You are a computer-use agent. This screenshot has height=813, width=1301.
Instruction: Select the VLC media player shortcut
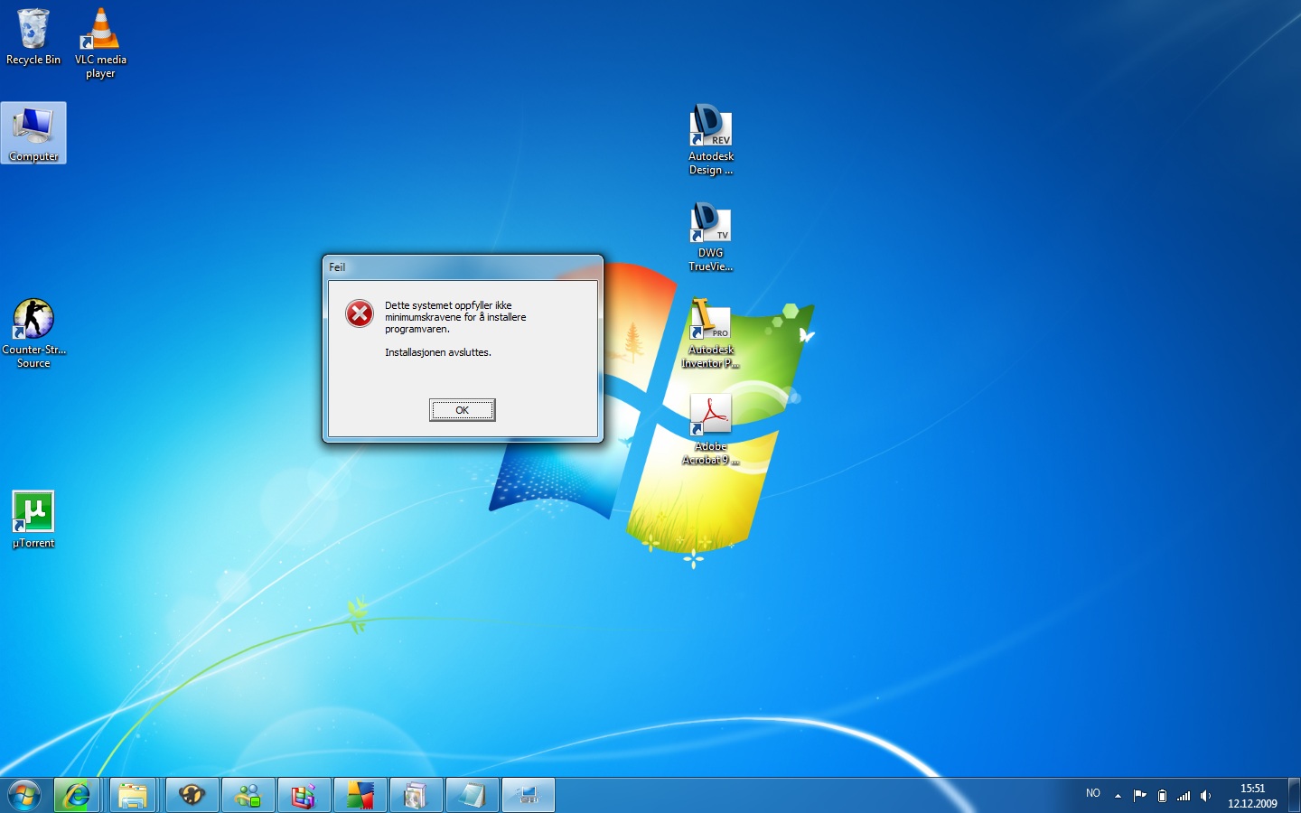[100, 43]
